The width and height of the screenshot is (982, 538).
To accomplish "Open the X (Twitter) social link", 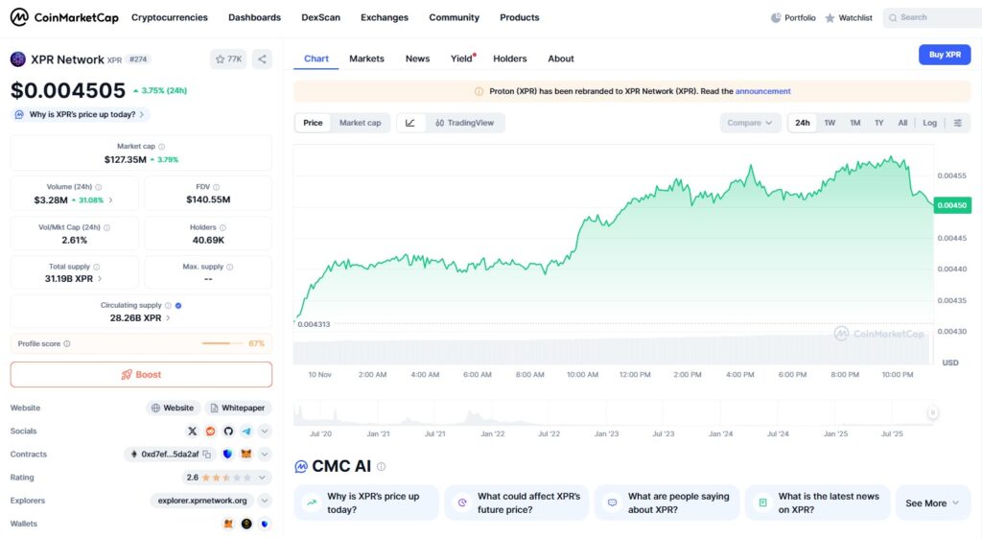I will (x=193, y=432).
